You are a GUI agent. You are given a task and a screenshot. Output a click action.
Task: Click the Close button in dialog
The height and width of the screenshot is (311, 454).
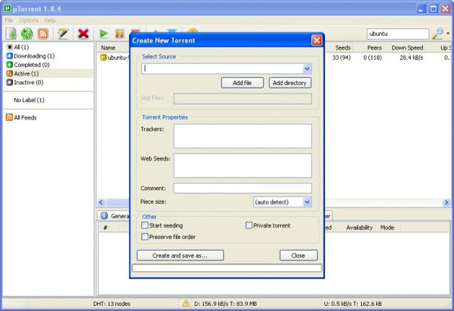[x=299, y=255]
